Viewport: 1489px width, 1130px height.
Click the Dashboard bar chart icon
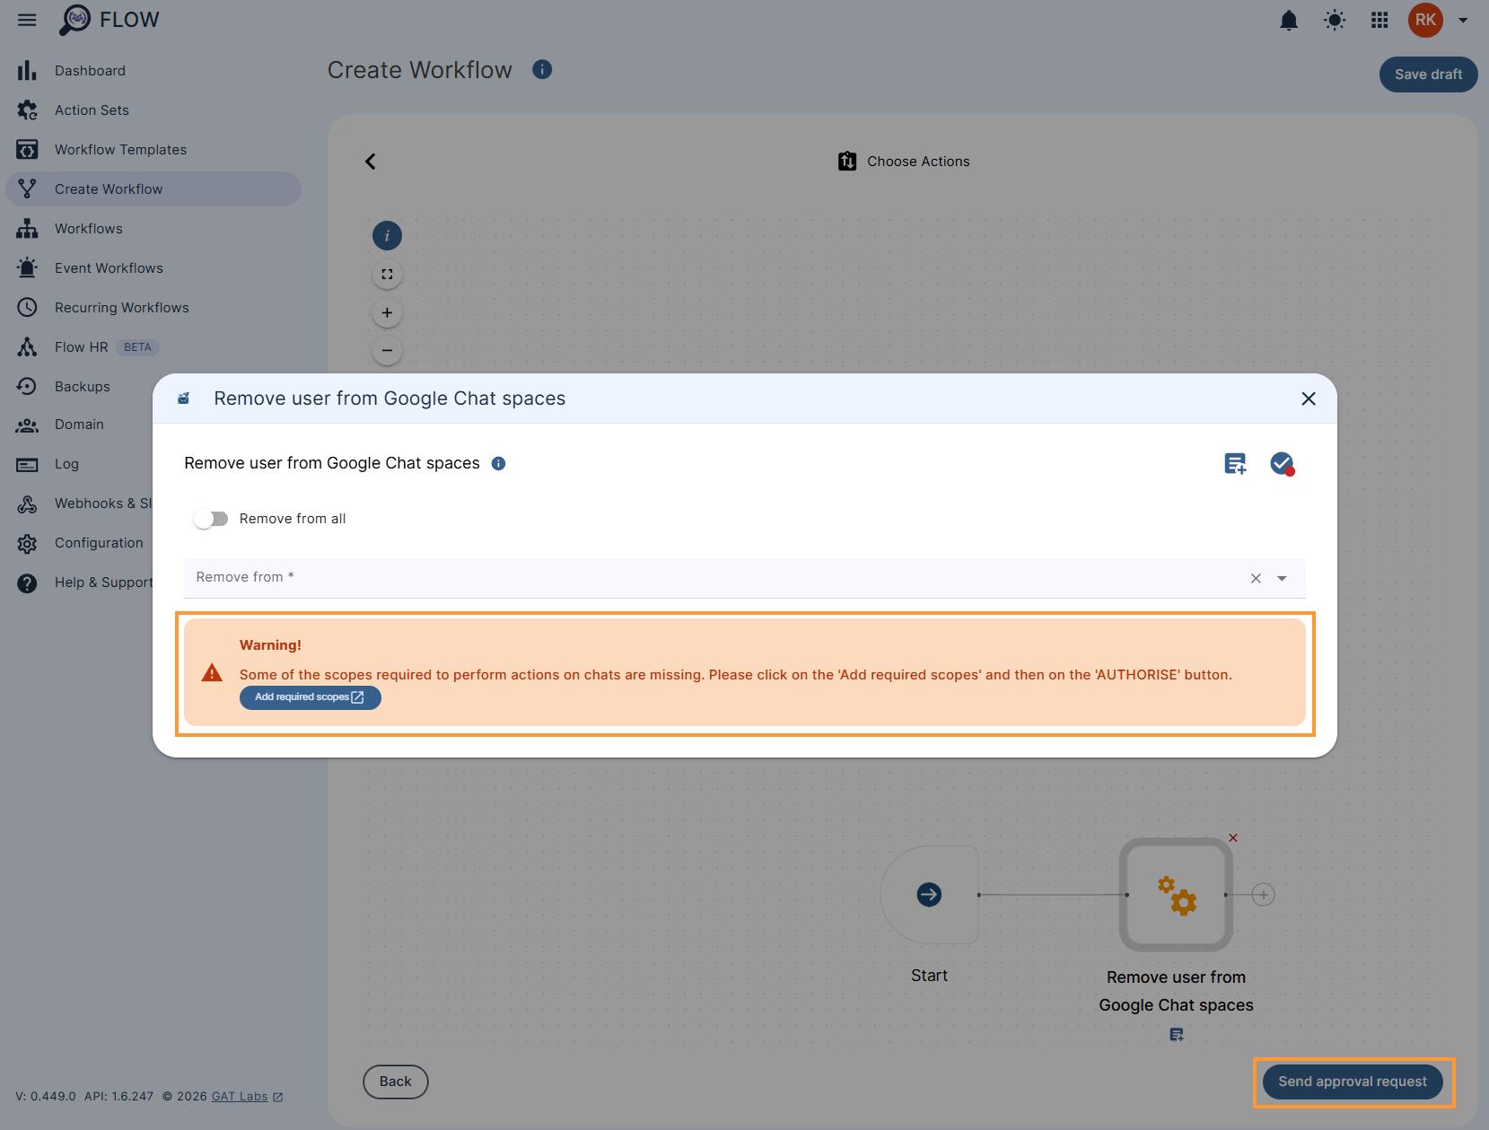(27, 71)
